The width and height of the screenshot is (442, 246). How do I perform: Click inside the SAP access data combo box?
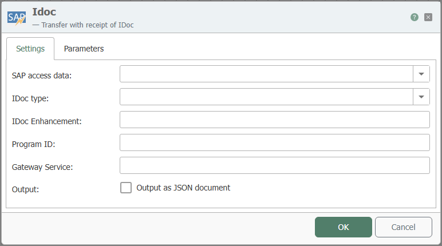tap(266, 74)
